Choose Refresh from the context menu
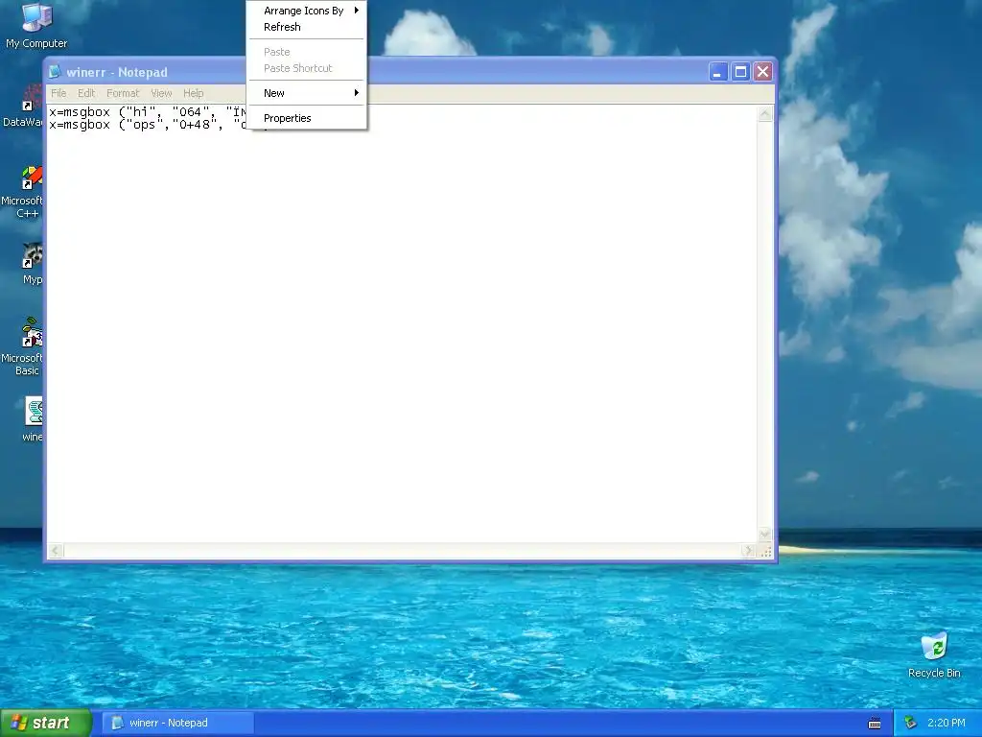The height and width of the screenshot is (737, 982). [307, 27]
